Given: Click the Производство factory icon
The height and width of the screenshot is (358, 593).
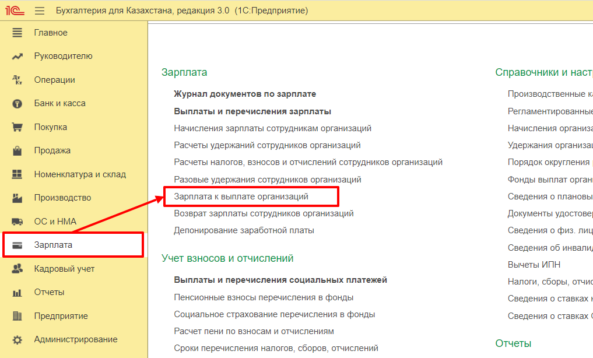Looking at the screenshot, I should pyautogui.click(x=17, y=198).
